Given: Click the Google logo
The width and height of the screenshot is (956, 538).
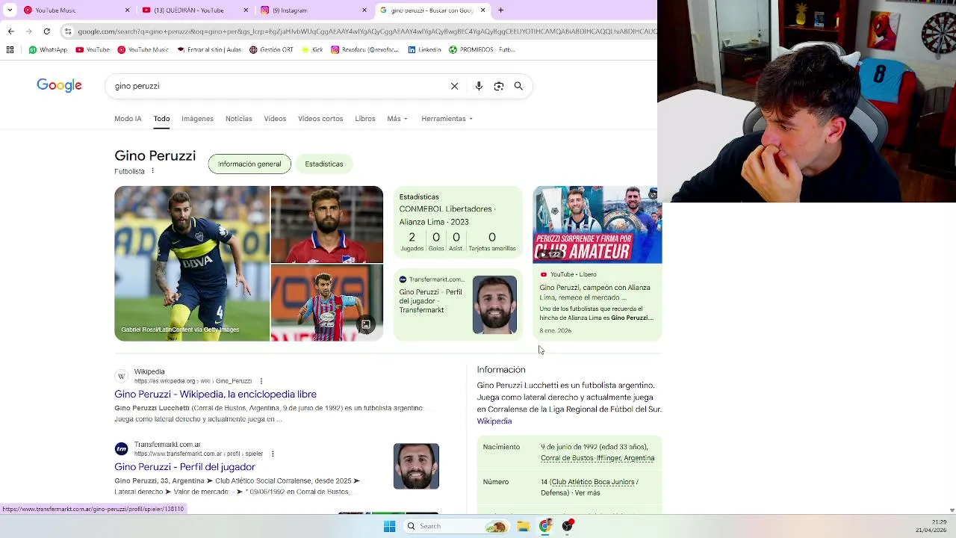Looking at the screenshot, I should coord(60,85).
